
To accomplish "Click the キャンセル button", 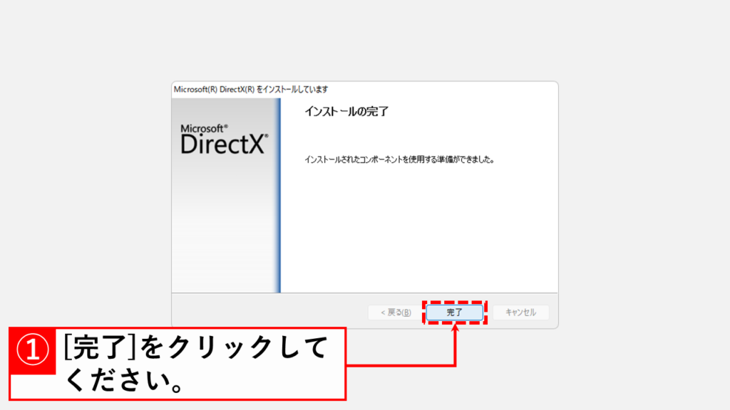I will (520, 312).
